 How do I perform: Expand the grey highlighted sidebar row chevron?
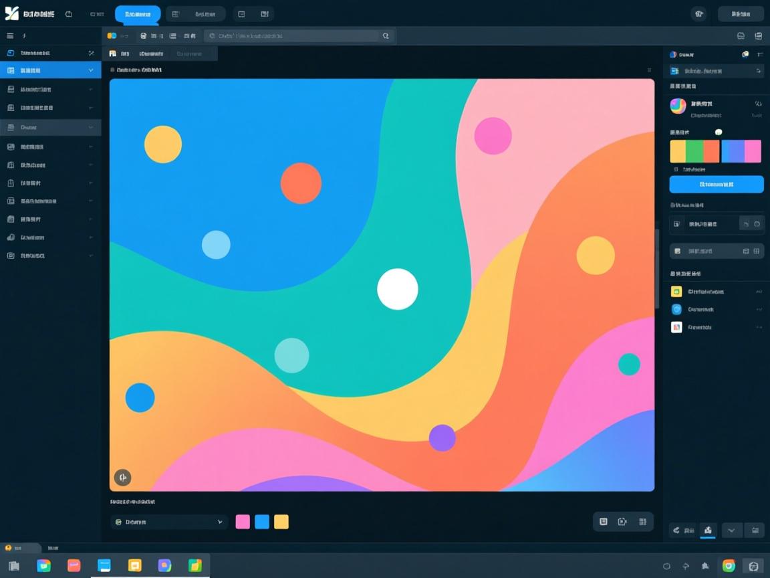point(91,127)
